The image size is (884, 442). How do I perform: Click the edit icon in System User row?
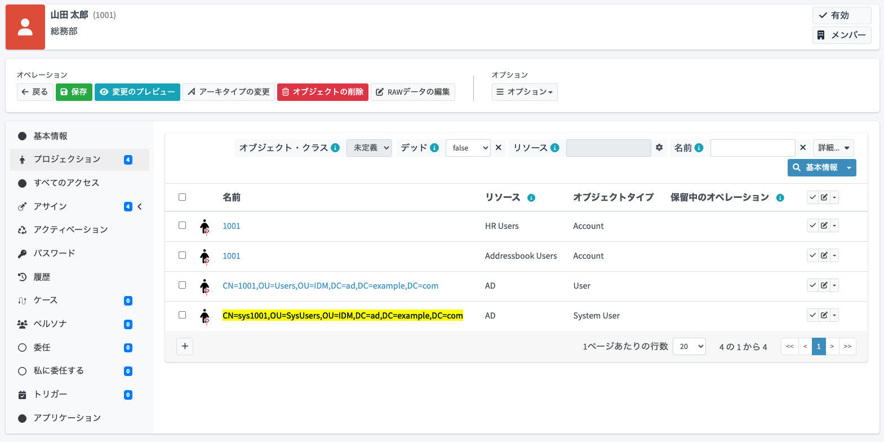(x=824, y=315)
